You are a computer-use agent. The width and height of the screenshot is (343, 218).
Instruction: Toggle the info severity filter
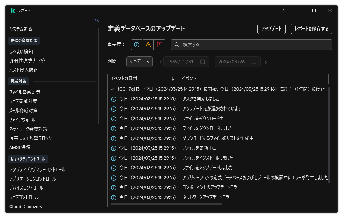tap(136, 45)
